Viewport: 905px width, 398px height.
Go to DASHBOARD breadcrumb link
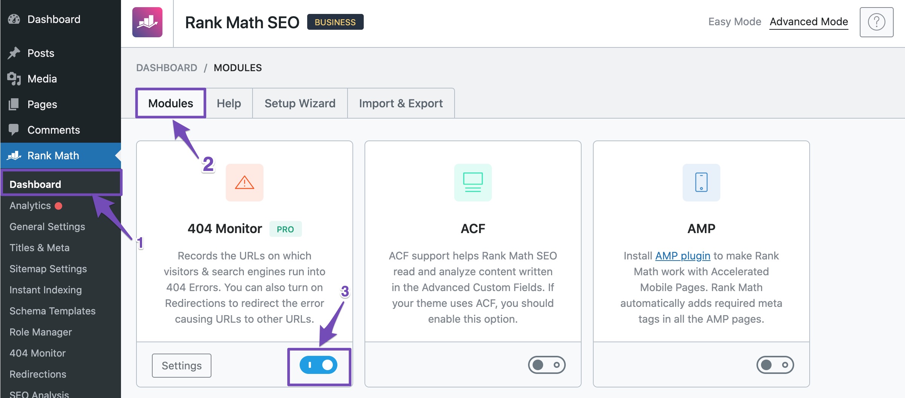point(167,68)
